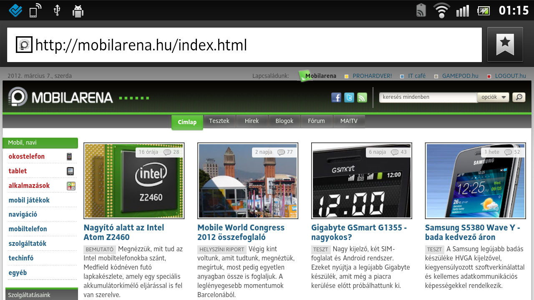Tap the SD card status icon
Viewport: 534px width, 300px height.
(421, 10)
